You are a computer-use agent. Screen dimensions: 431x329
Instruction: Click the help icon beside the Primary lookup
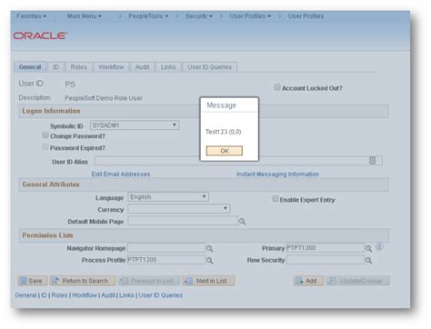tap(379, 247)
